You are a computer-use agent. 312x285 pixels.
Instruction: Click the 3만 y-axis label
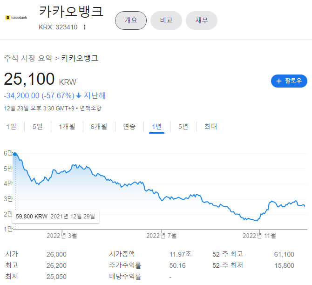tap(8, 199)
